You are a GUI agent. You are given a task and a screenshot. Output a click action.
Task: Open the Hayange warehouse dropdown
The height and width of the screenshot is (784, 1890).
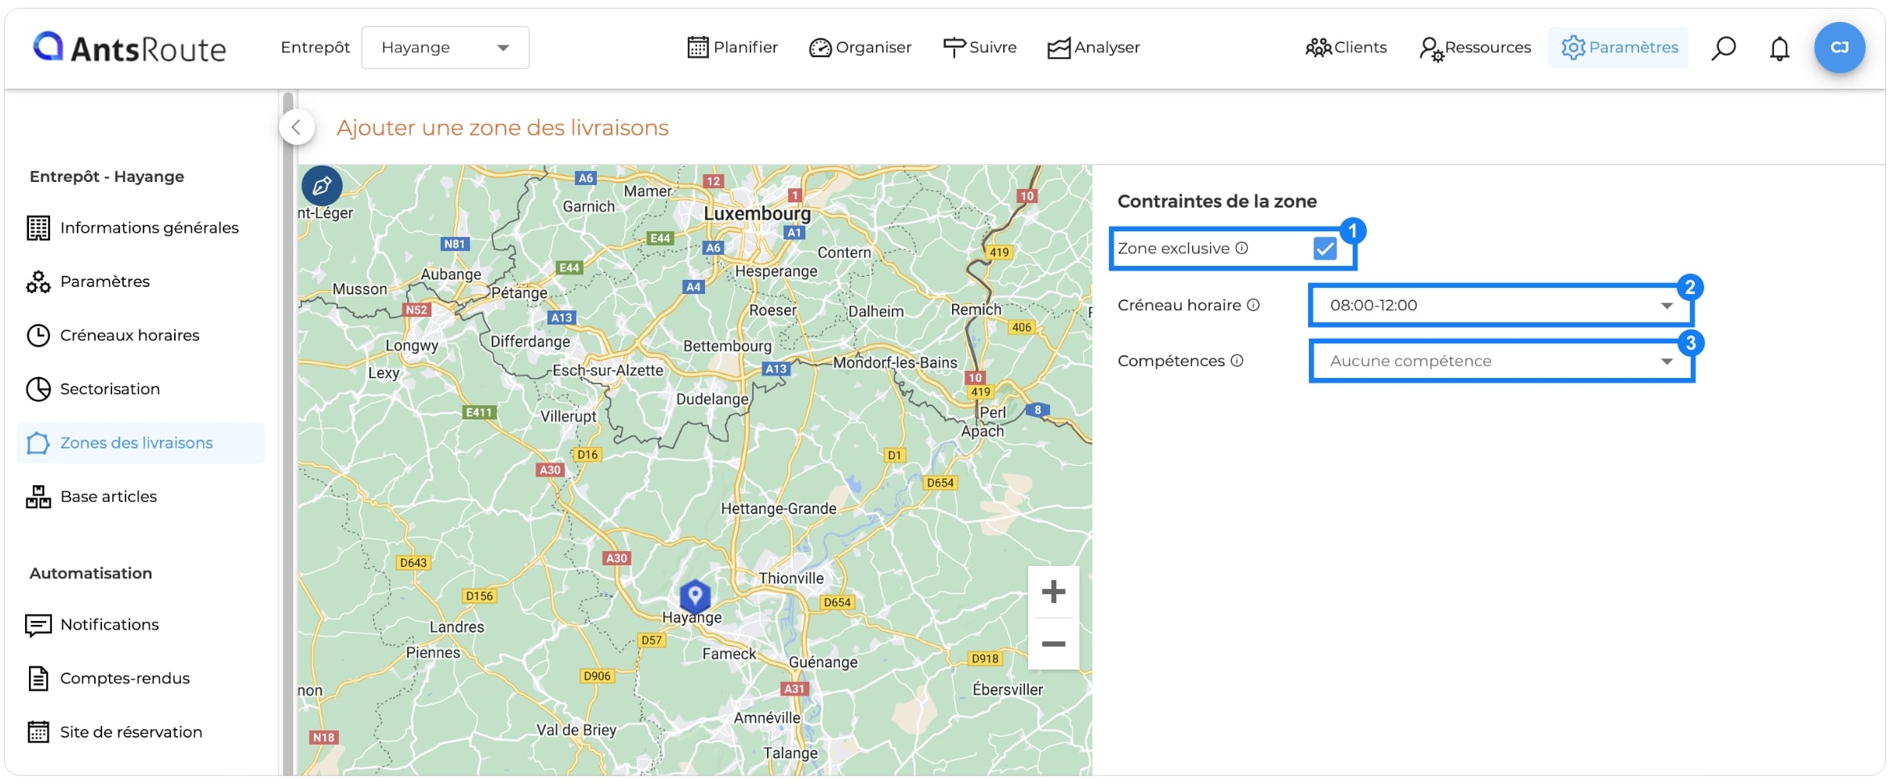click(445, 48)
